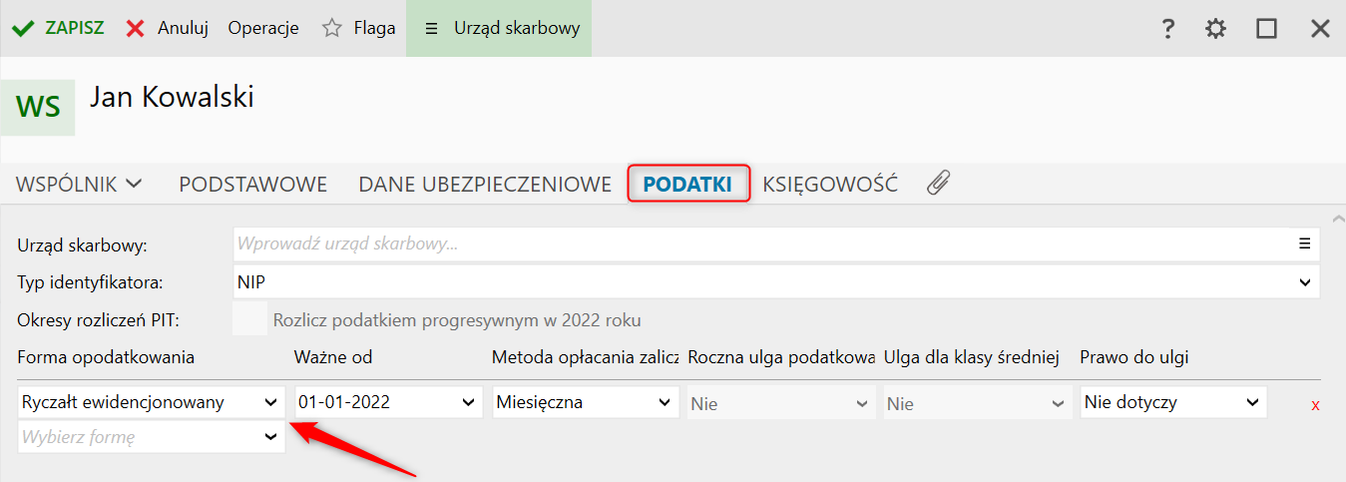Mark the record with the Flaga star
This screenshot has height=482, width=1346.
[x=359, y=28]
